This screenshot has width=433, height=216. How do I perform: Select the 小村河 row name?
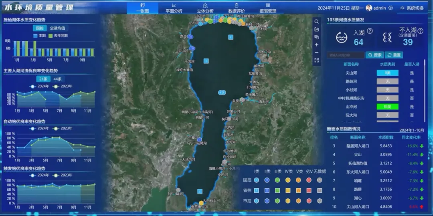coord(351,90)
